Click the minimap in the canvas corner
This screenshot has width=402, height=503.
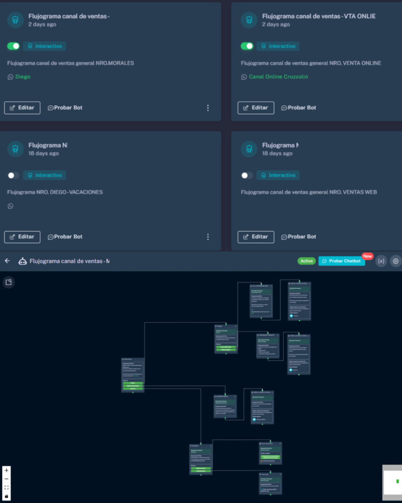pyautogui.click(x=392, y=481)
